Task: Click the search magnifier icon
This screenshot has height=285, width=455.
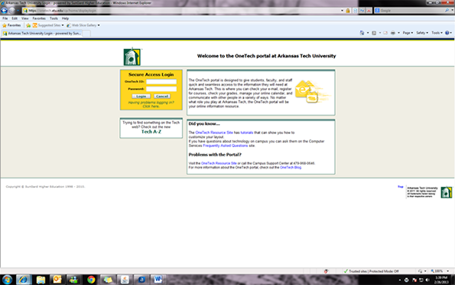Action: click(447, 11)
